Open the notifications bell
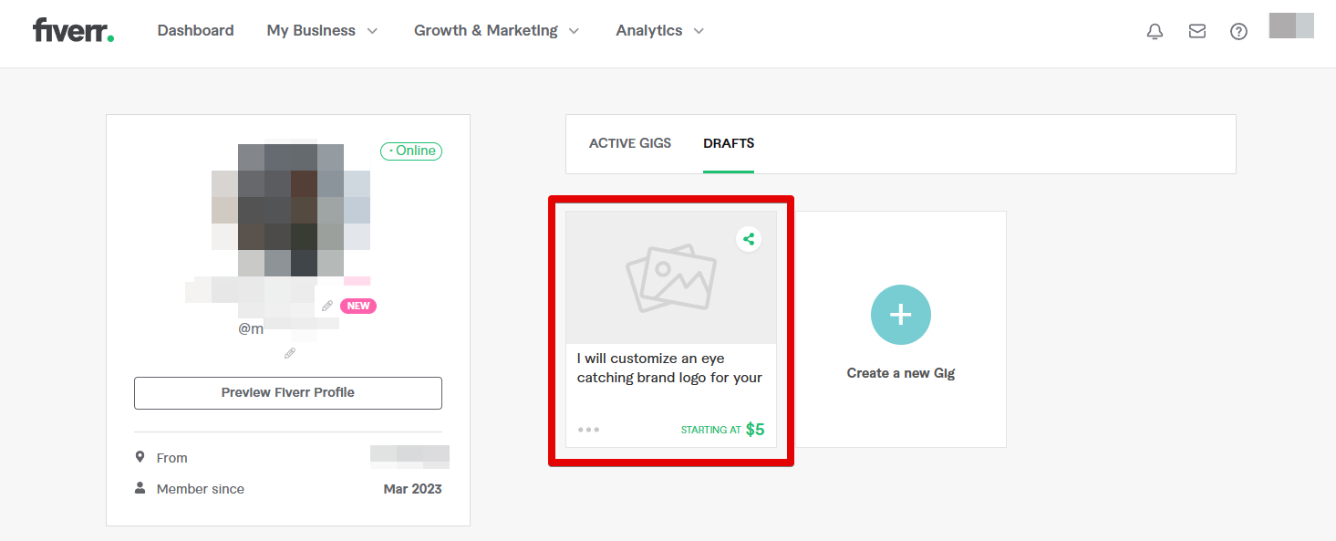This screenshot has height=541, width=1336. click(x=1155, y=31)
